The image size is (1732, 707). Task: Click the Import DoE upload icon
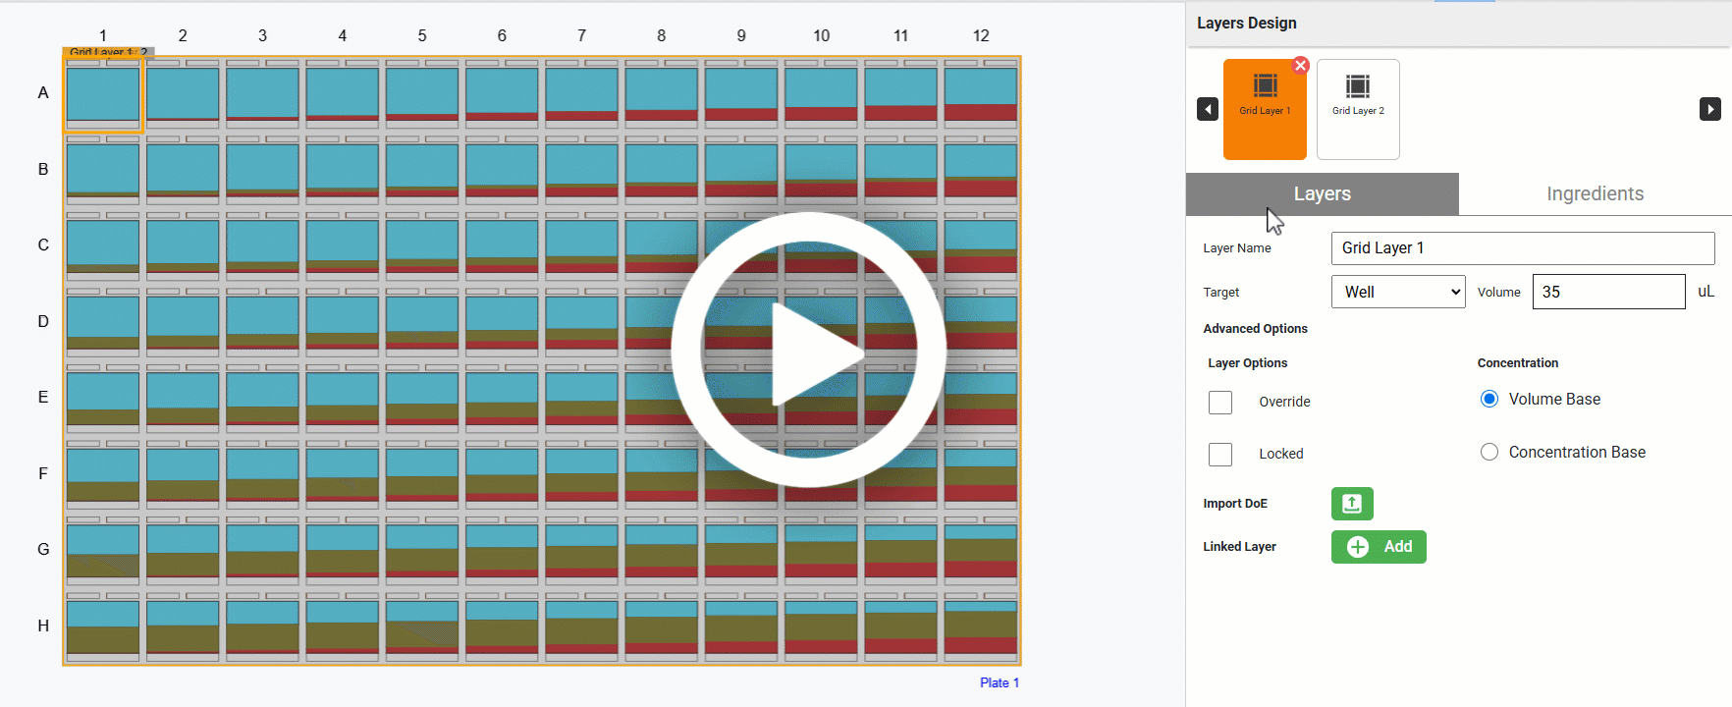1352,504
